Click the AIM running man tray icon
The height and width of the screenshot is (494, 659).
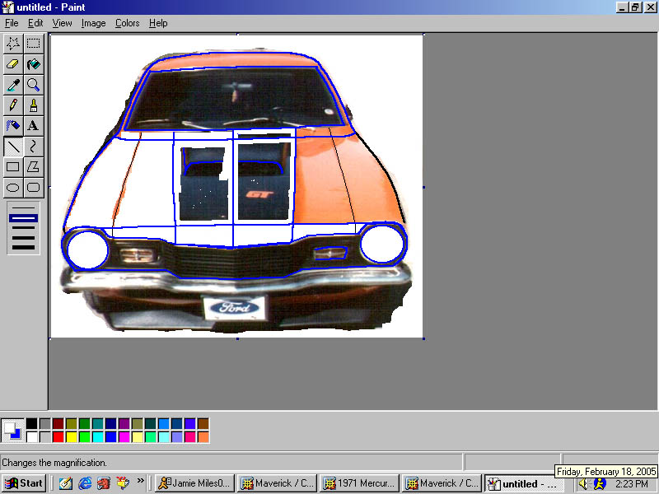pos(600,484)
